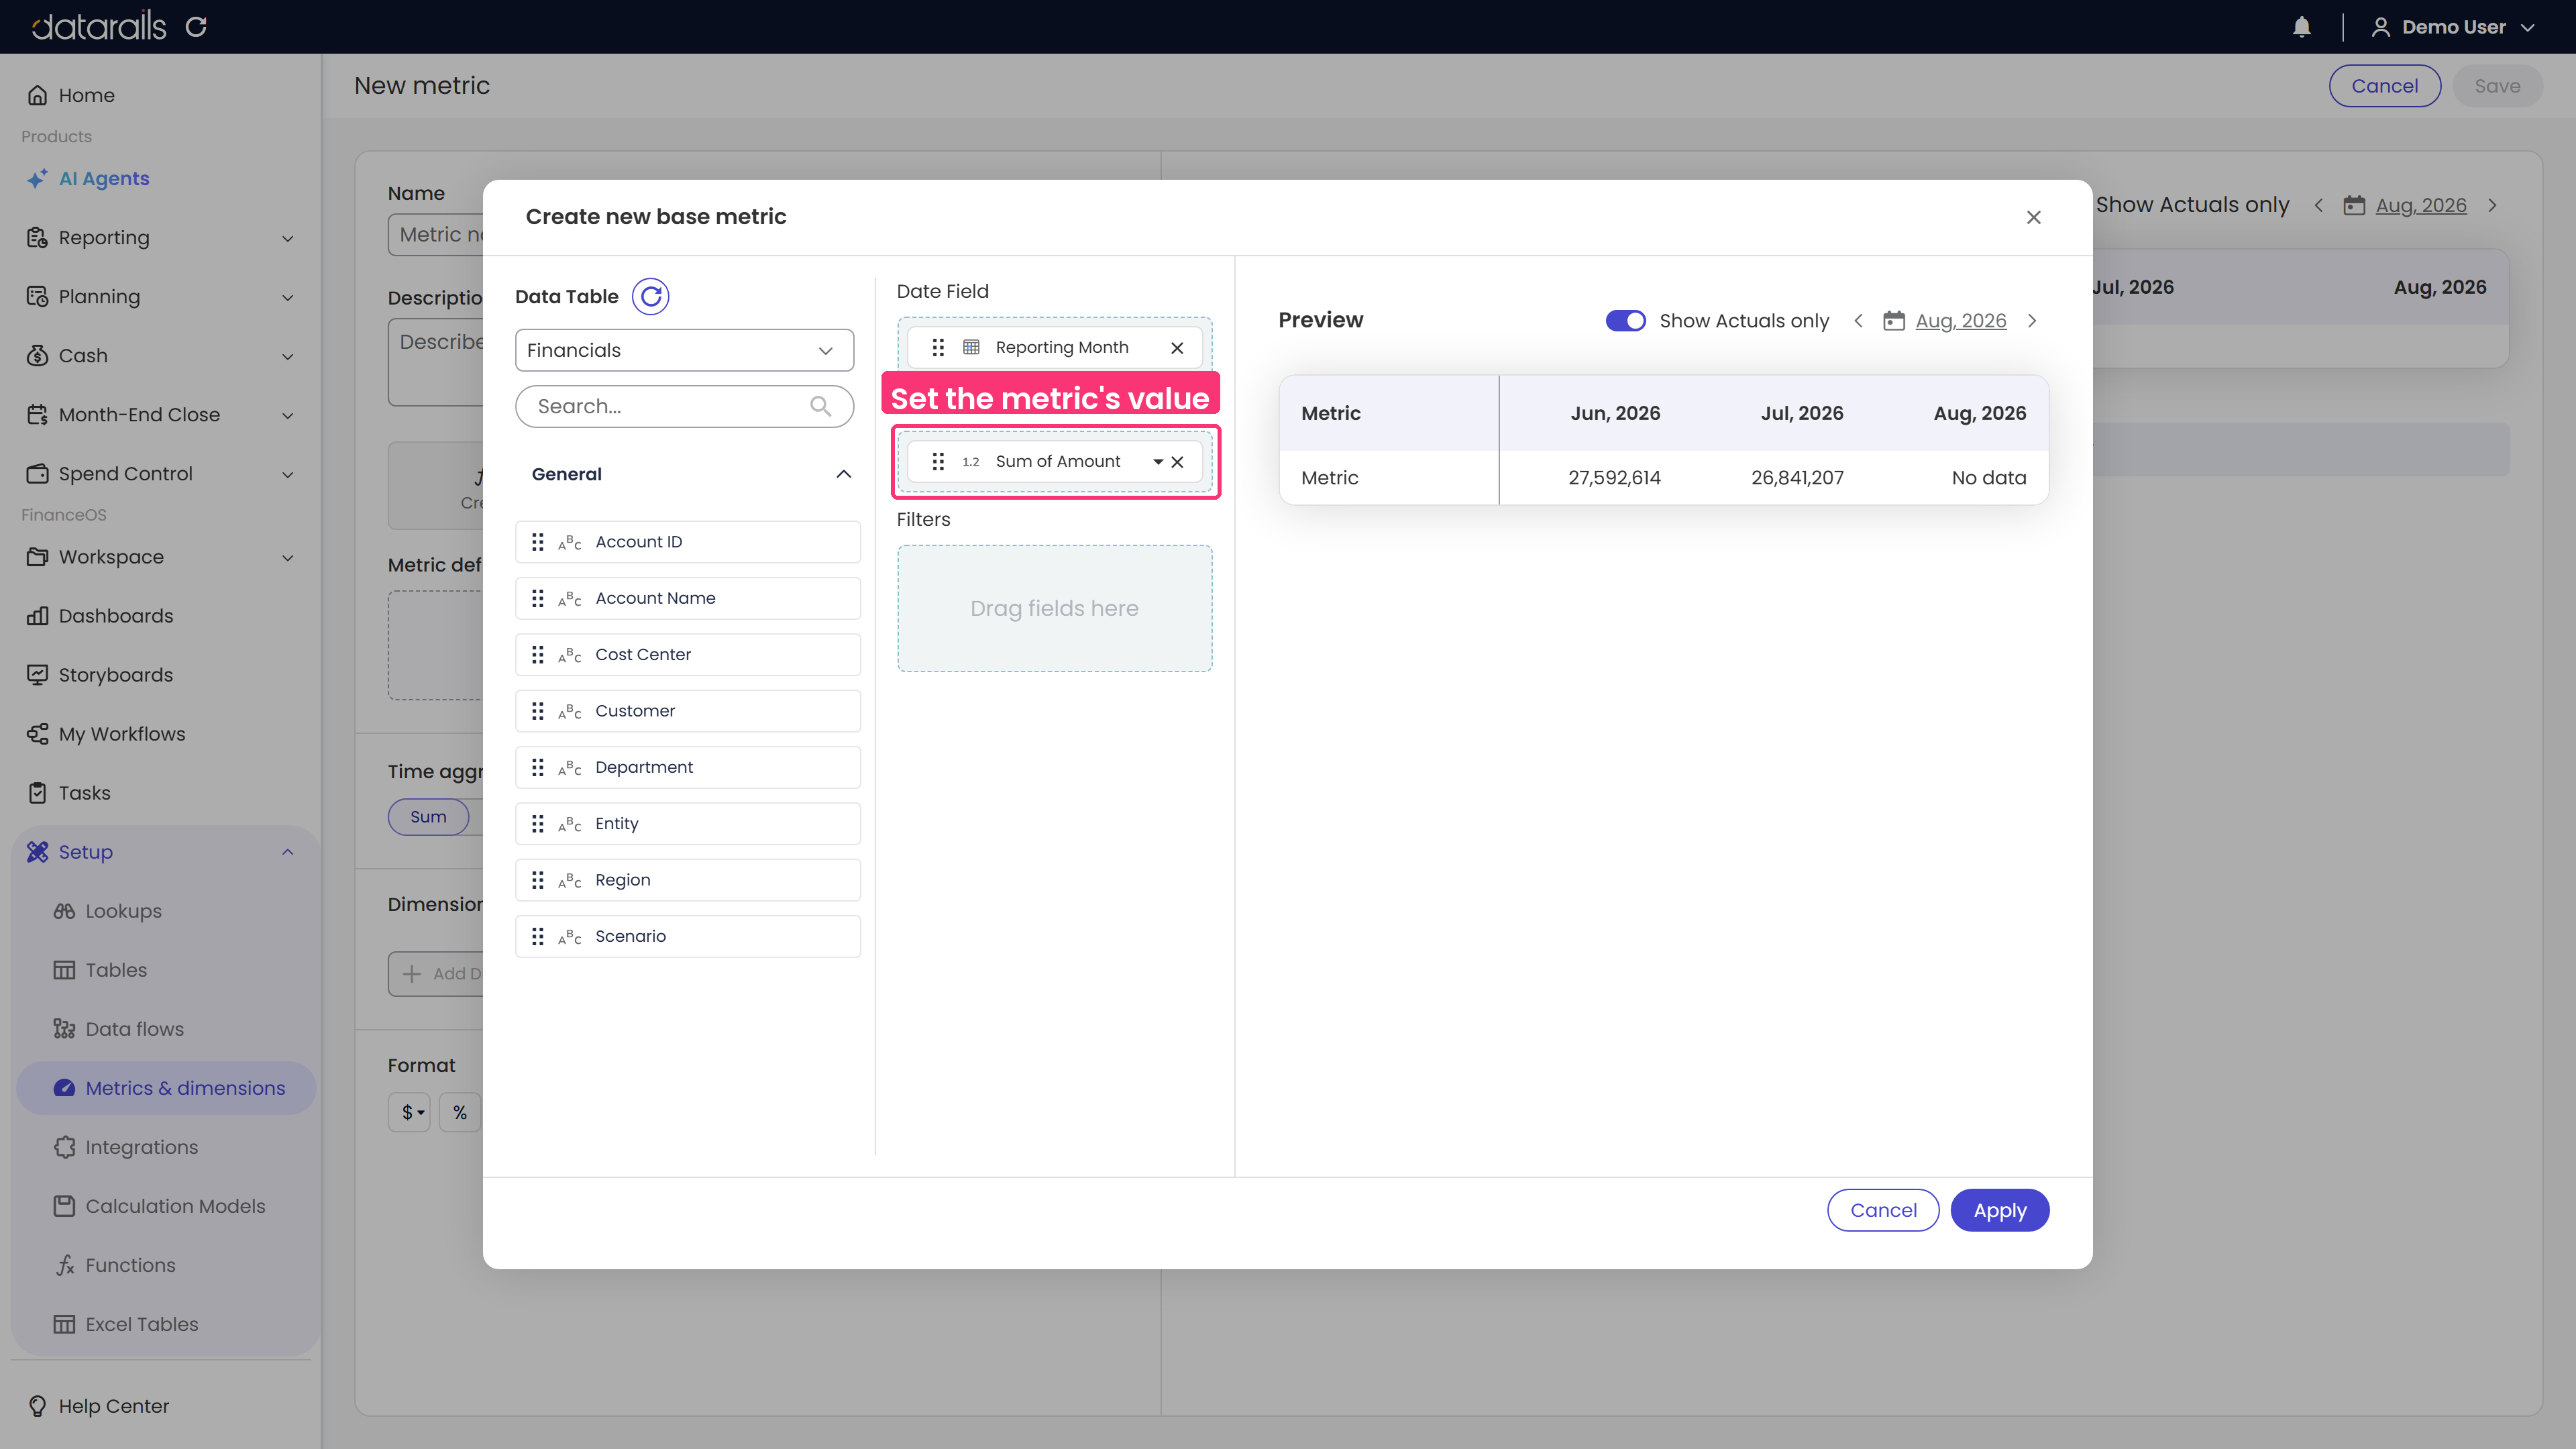Open Data flows under Setup
The image size is (2576, 1449).
pyautogui.click(x=134, y=1029)
